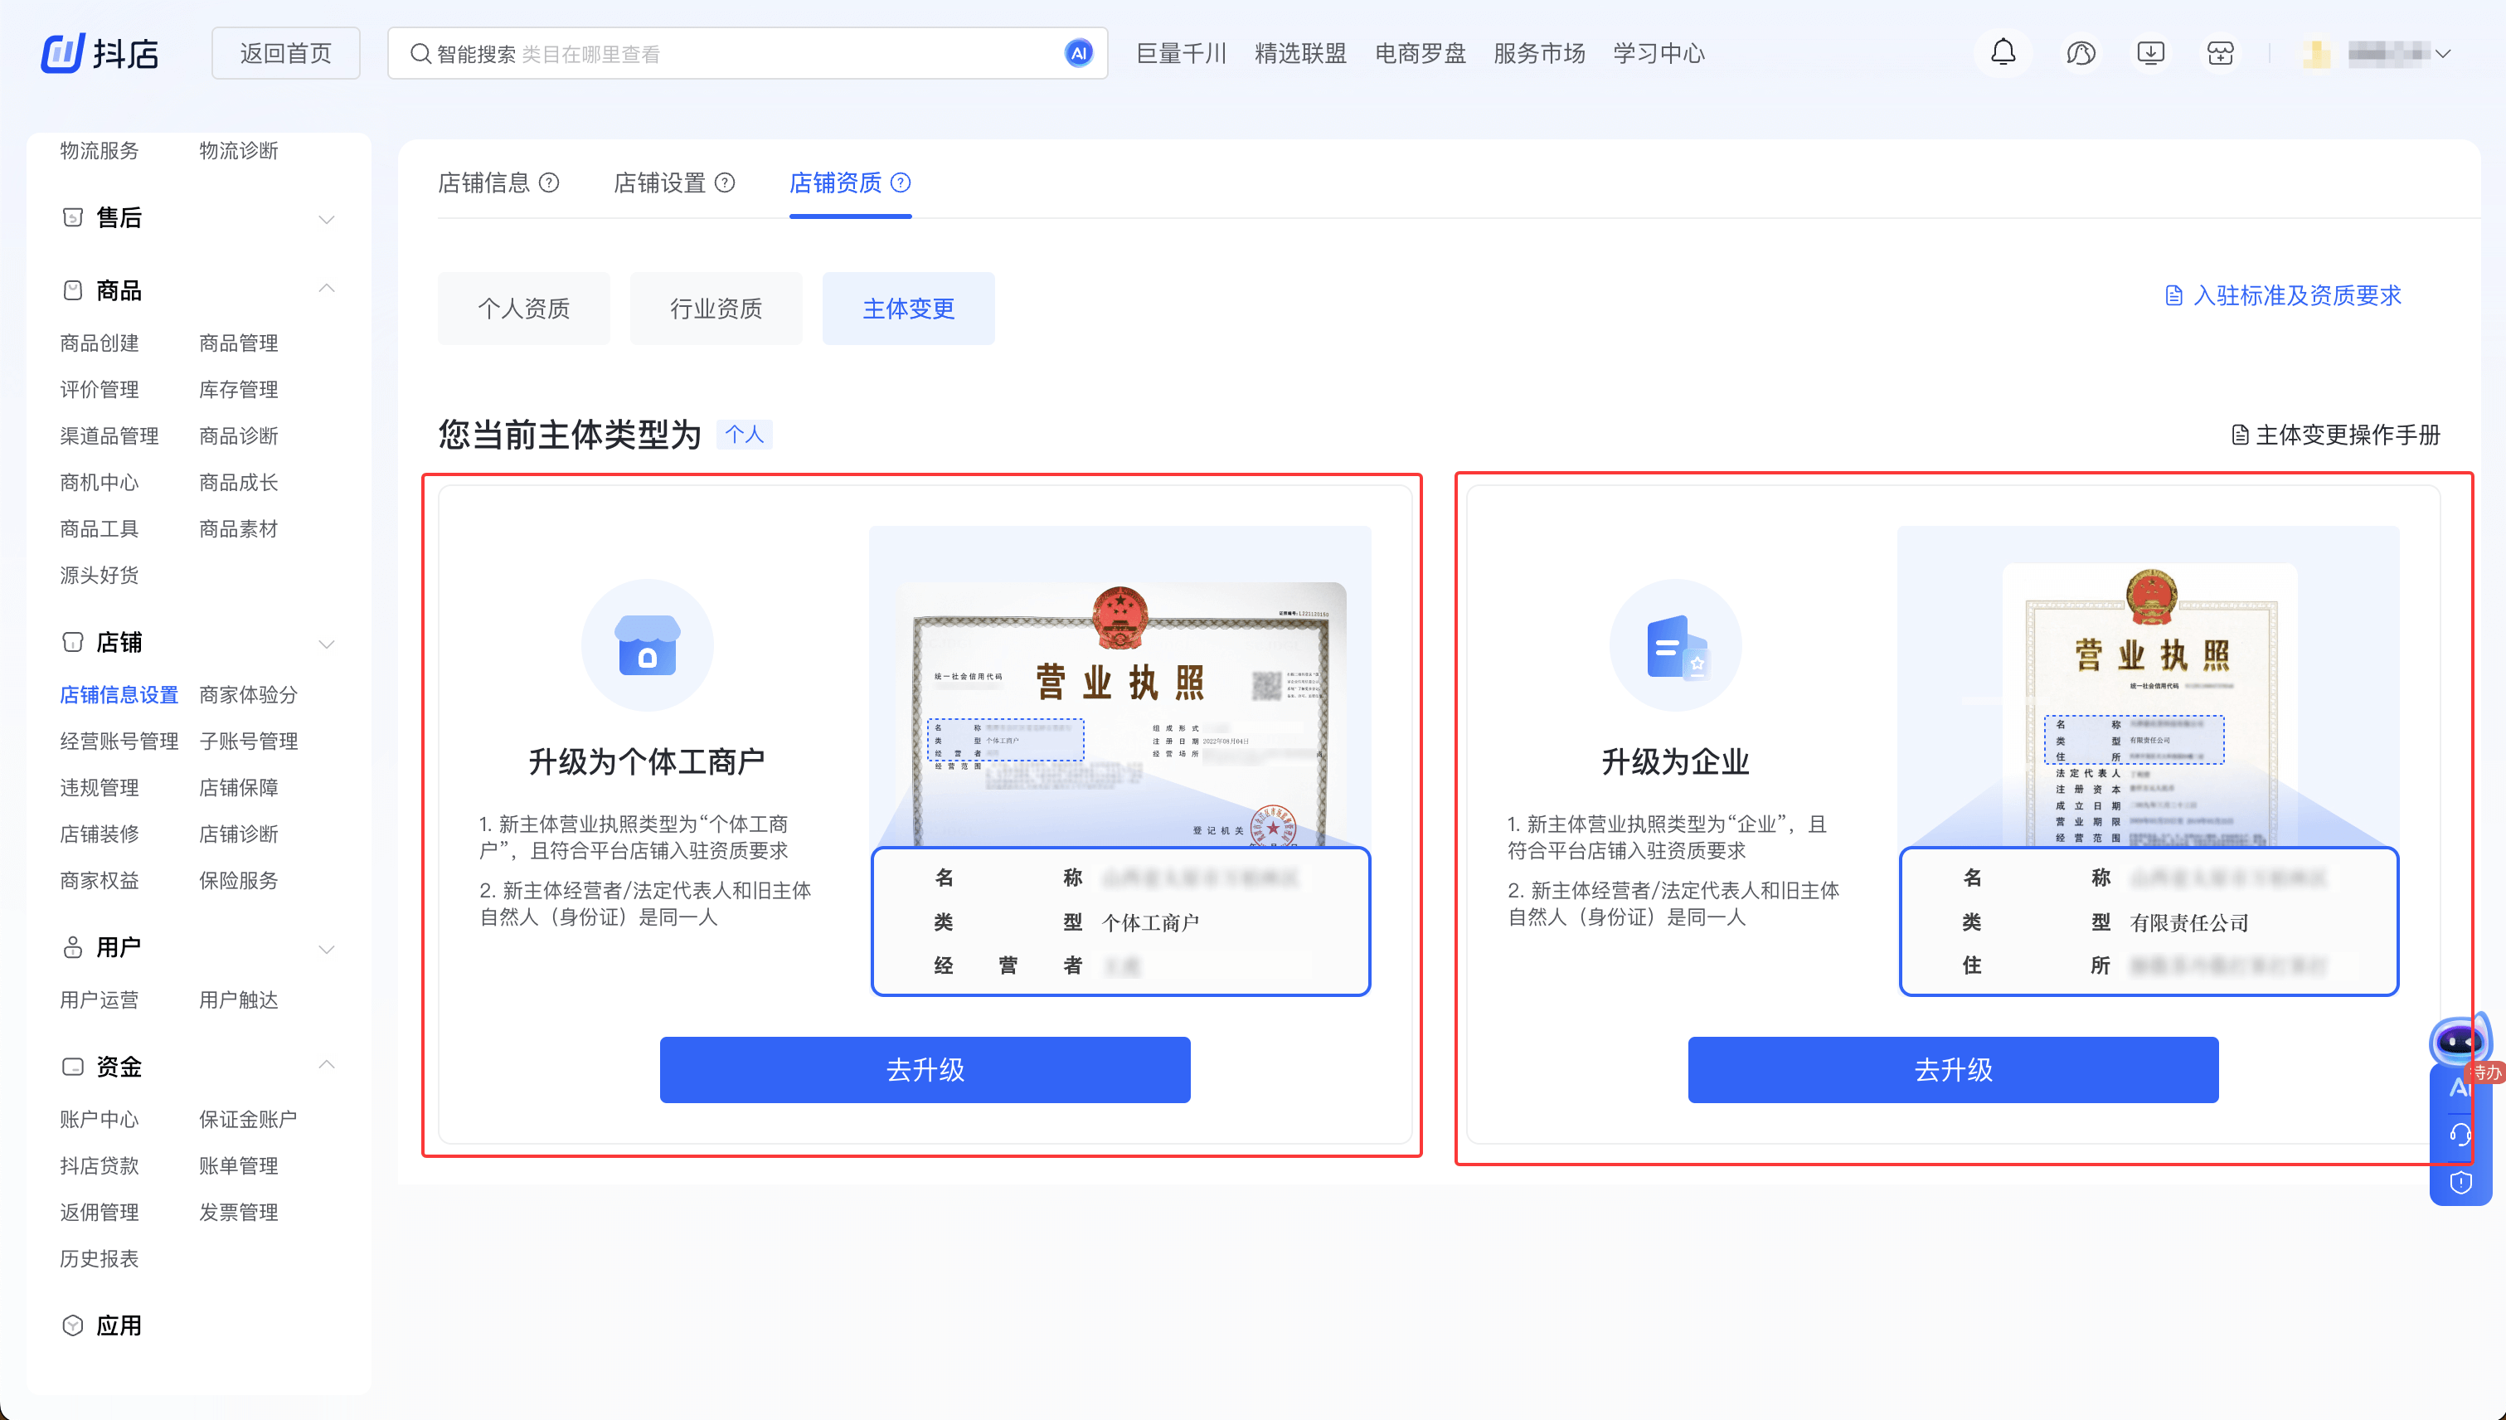Expand the 店铺 section chevron
The image size is (2506, 1420).
327,644
